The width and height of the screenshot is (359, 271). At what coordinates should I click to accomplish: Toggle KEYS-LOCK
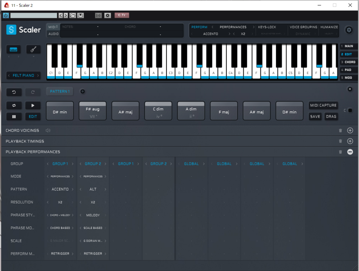[267, 27]
